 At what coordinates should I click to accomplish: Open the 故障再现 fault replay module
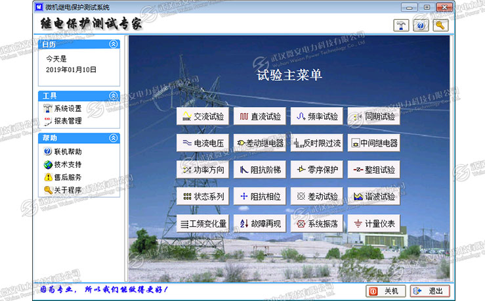tap(260, 223)
